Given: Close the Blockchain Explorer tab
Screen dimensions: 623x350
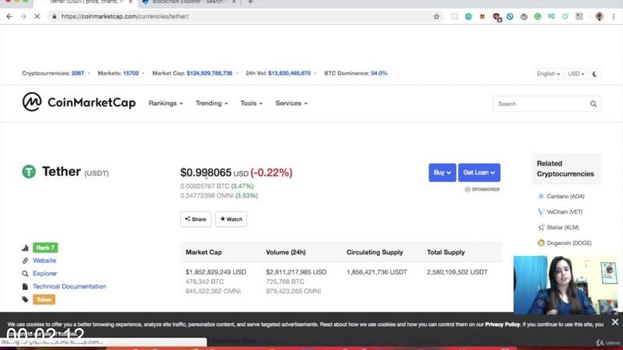Looking at the screenshot, I should (x=234, y=2).
